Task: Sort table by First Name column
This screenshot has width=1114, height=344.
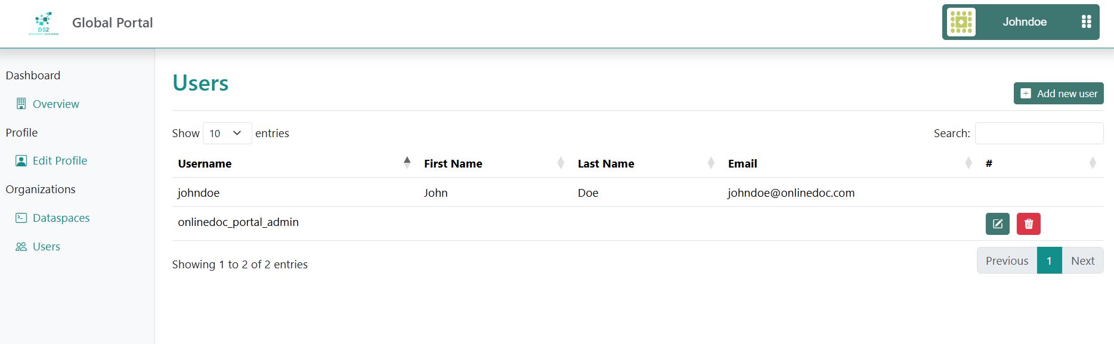Action: click(453, 163)
